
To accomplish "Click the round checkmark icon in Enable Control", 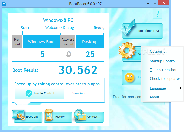I will [29, 93].
